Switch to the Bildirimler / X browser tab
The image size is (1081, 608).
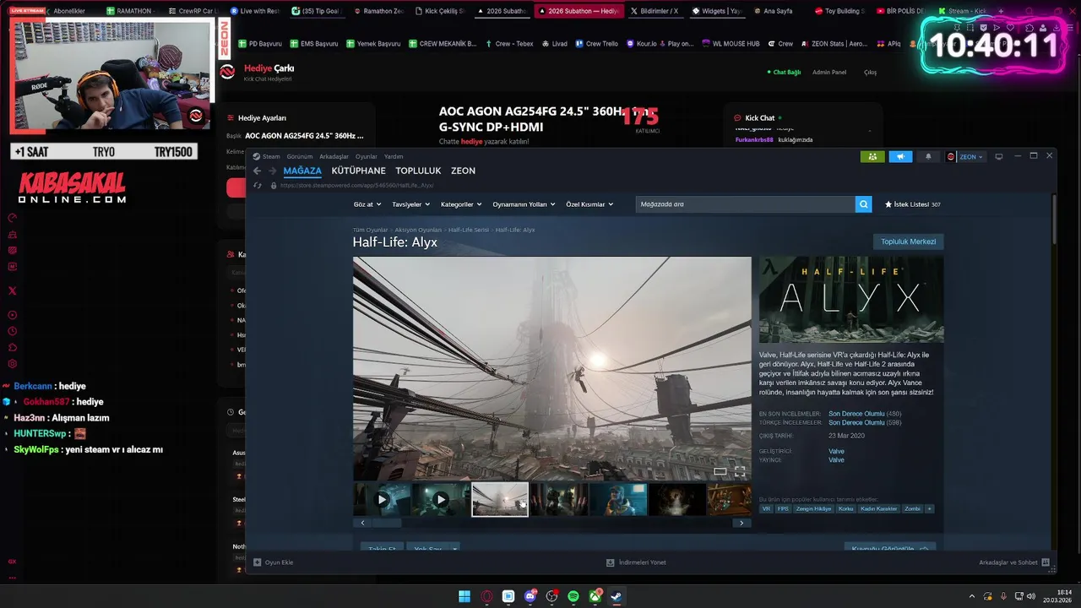tap(654, 11)
